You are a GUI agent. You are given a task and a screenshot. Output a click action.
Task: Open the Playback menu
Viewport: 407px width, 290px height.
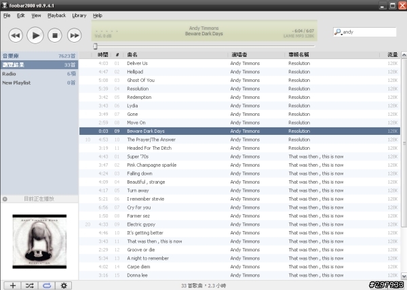(56, 16)
